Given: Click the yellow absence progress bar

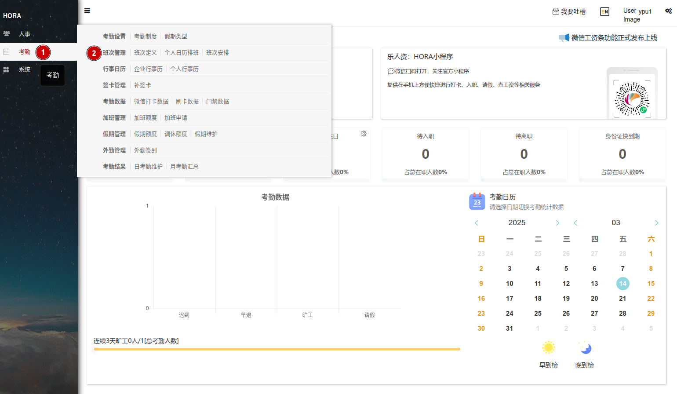Looking at the screenshot, I should point(277,349).
